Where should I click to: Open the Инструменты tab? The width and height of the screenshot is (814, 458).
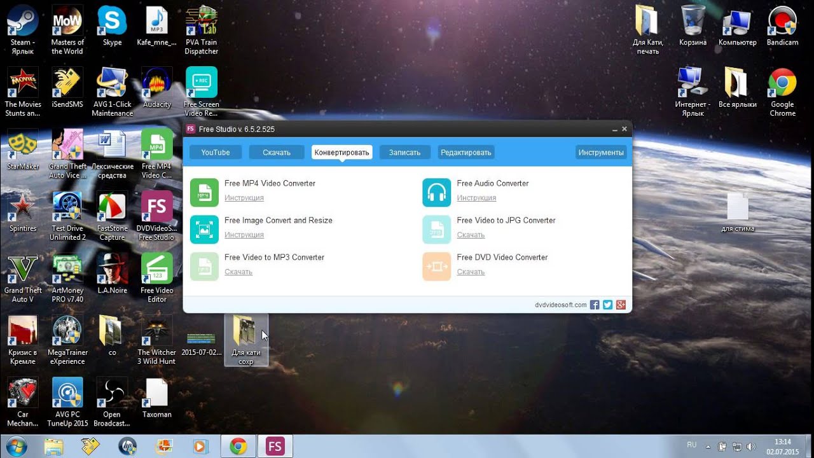coord(601,153)
